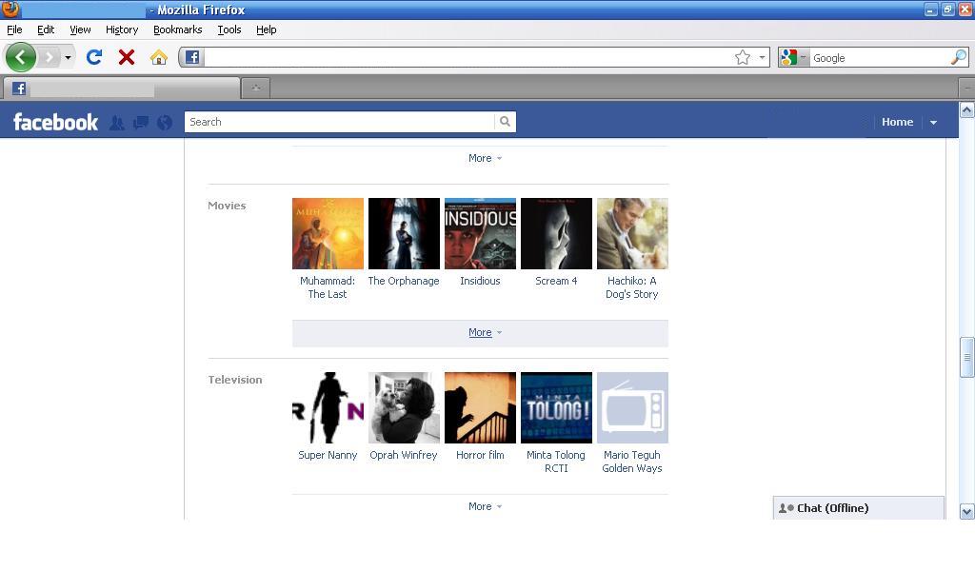Open the Mario Teguh Golden Ways TV icon
975x571 pixels.
[632, 407]
